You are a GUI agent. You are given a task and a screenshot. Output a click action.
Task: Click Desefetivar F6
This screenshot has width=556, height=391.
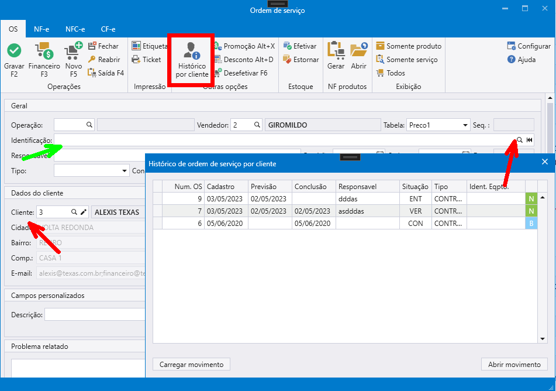pos(241,73)
